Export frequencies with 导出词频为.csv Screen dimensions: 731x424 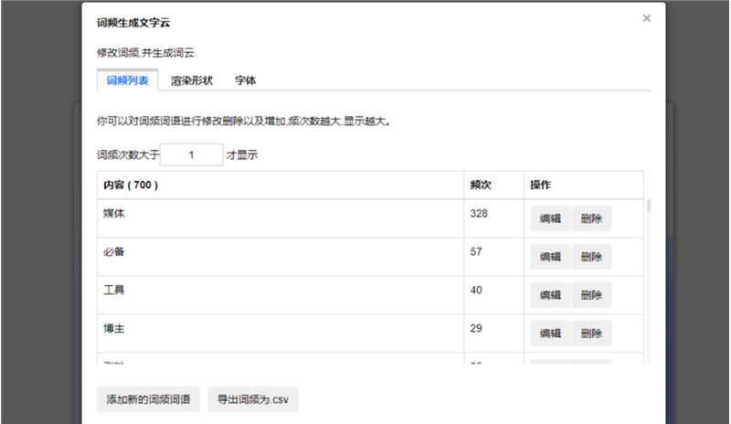252,399
